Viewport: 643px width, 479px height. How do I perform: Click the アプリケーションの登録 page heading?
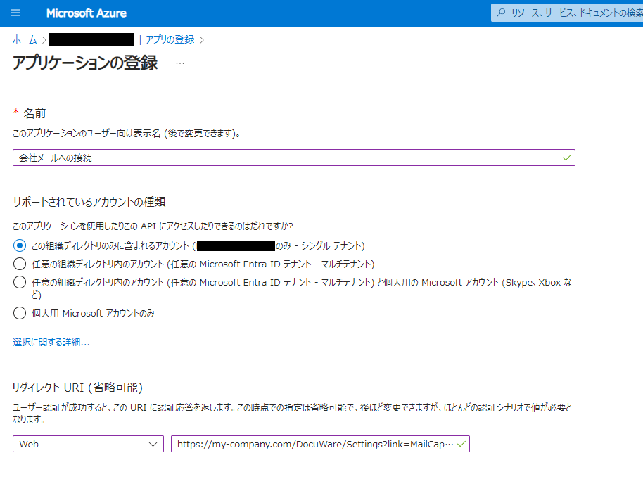pyautogui.click(x=85, y=63)
